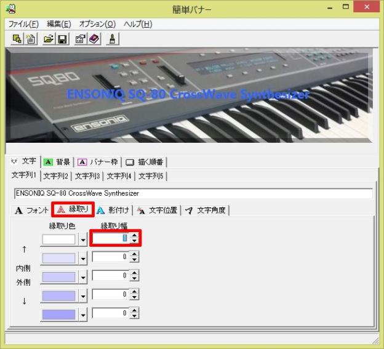Open the ファイル(F) menu

(x=23, y=24)
